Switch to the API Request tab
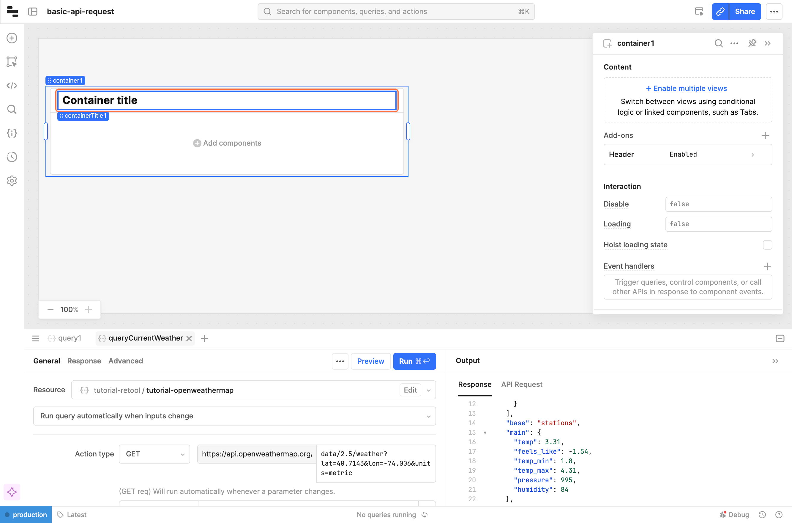This screenshot has width=792, height=523. point(522,384)
